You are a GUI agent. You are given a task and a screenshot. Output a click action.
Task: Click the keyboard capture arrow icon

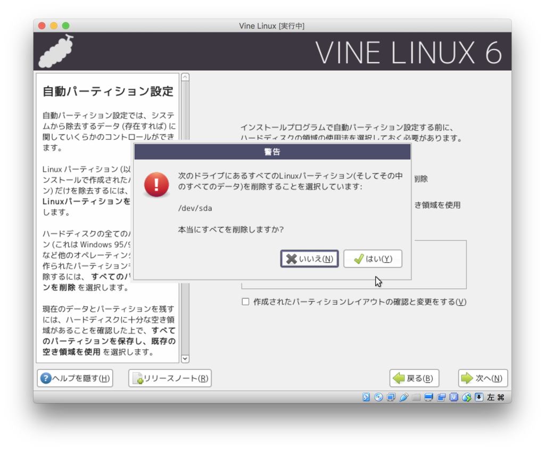[x=479, y=397]
